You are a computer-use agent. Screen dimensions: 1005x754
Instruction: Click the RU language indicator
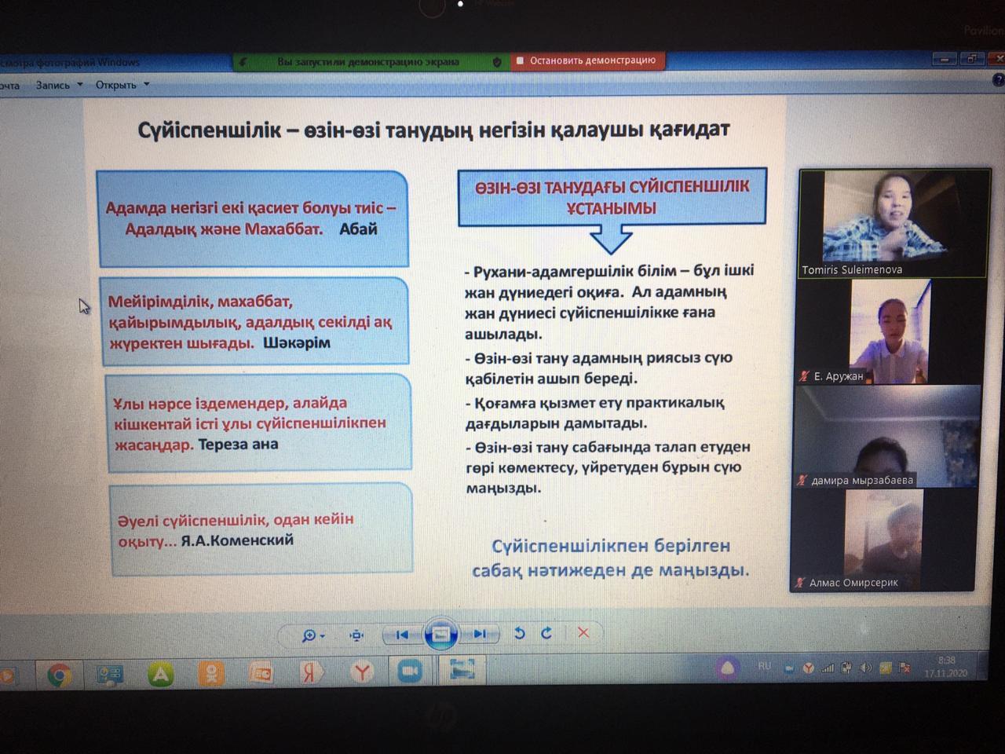[x=764, y=666]
